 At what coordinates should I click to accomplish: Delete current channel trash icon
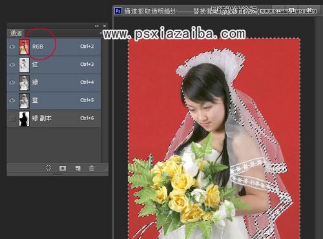point(92,168)
